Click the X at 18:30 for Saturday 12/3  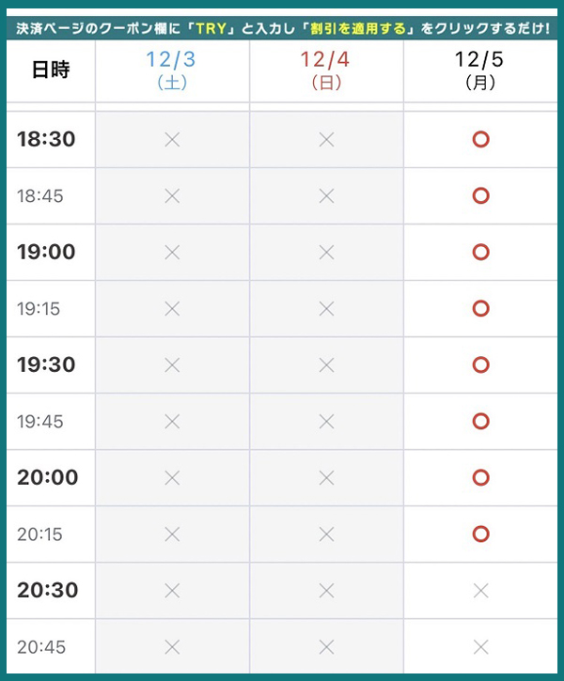pyautogui.click(x=172, y=139)
